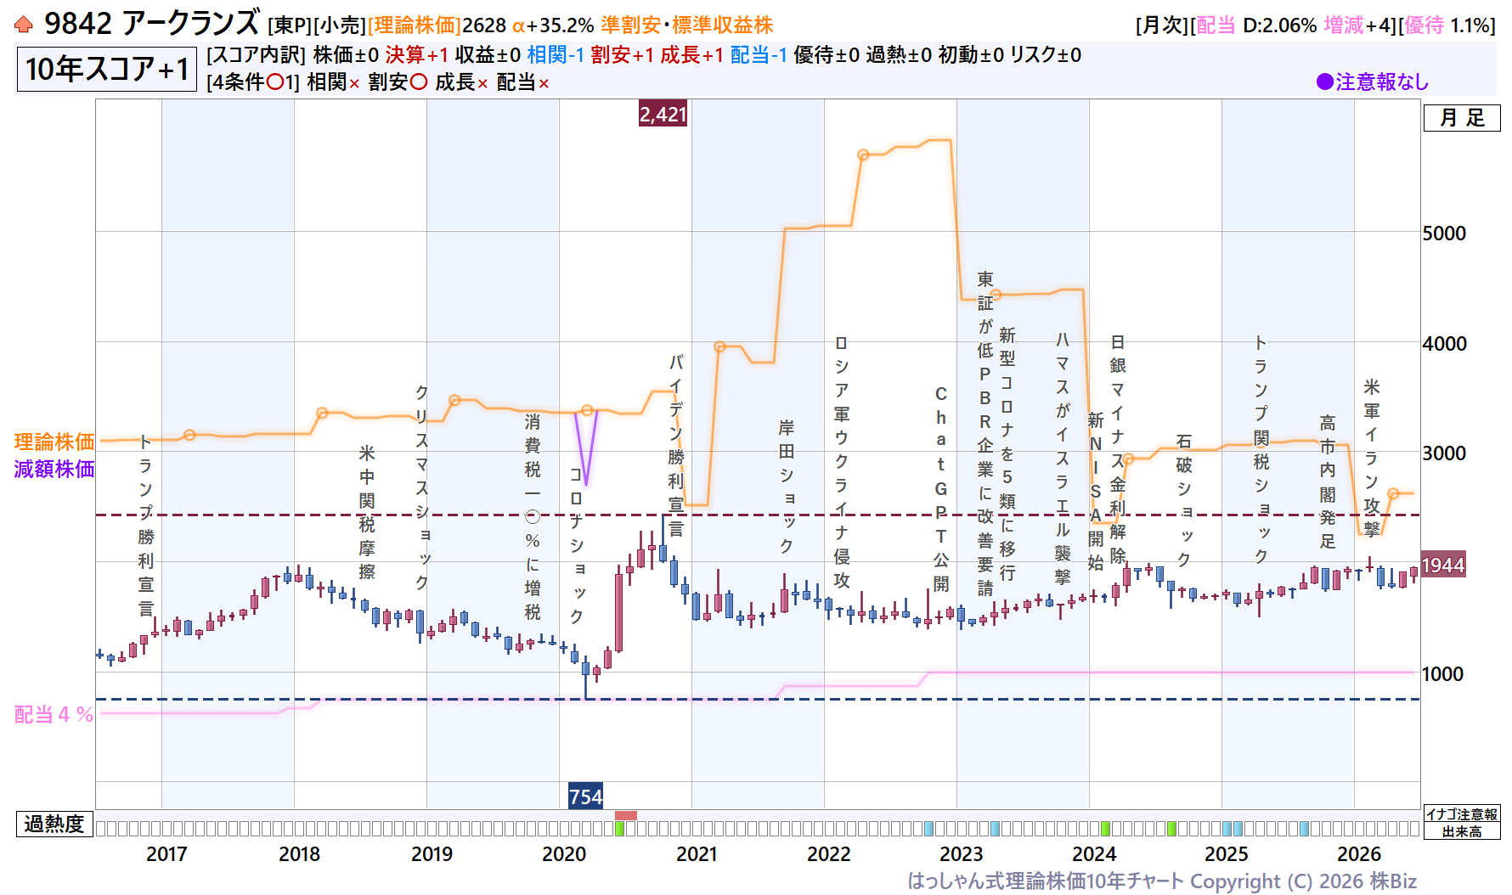The width and height of the screenshot is (1512, 895).
Task: Click the 754 low price label
Action: click(x=585, y=796)
